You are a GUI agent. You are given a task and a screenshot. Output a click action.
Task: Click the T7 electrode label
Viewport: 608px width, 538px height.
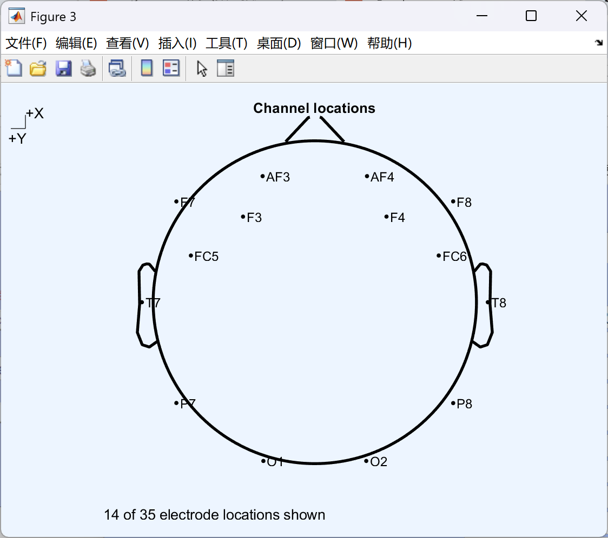click(153, 303)
